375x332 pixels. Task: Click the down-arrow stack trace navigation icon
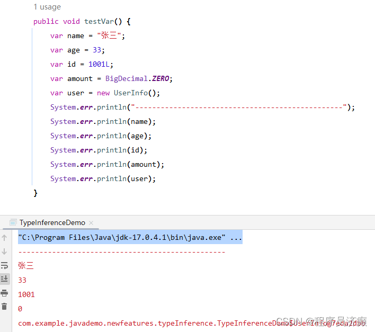pyautogui.click(x=4, y=252)
